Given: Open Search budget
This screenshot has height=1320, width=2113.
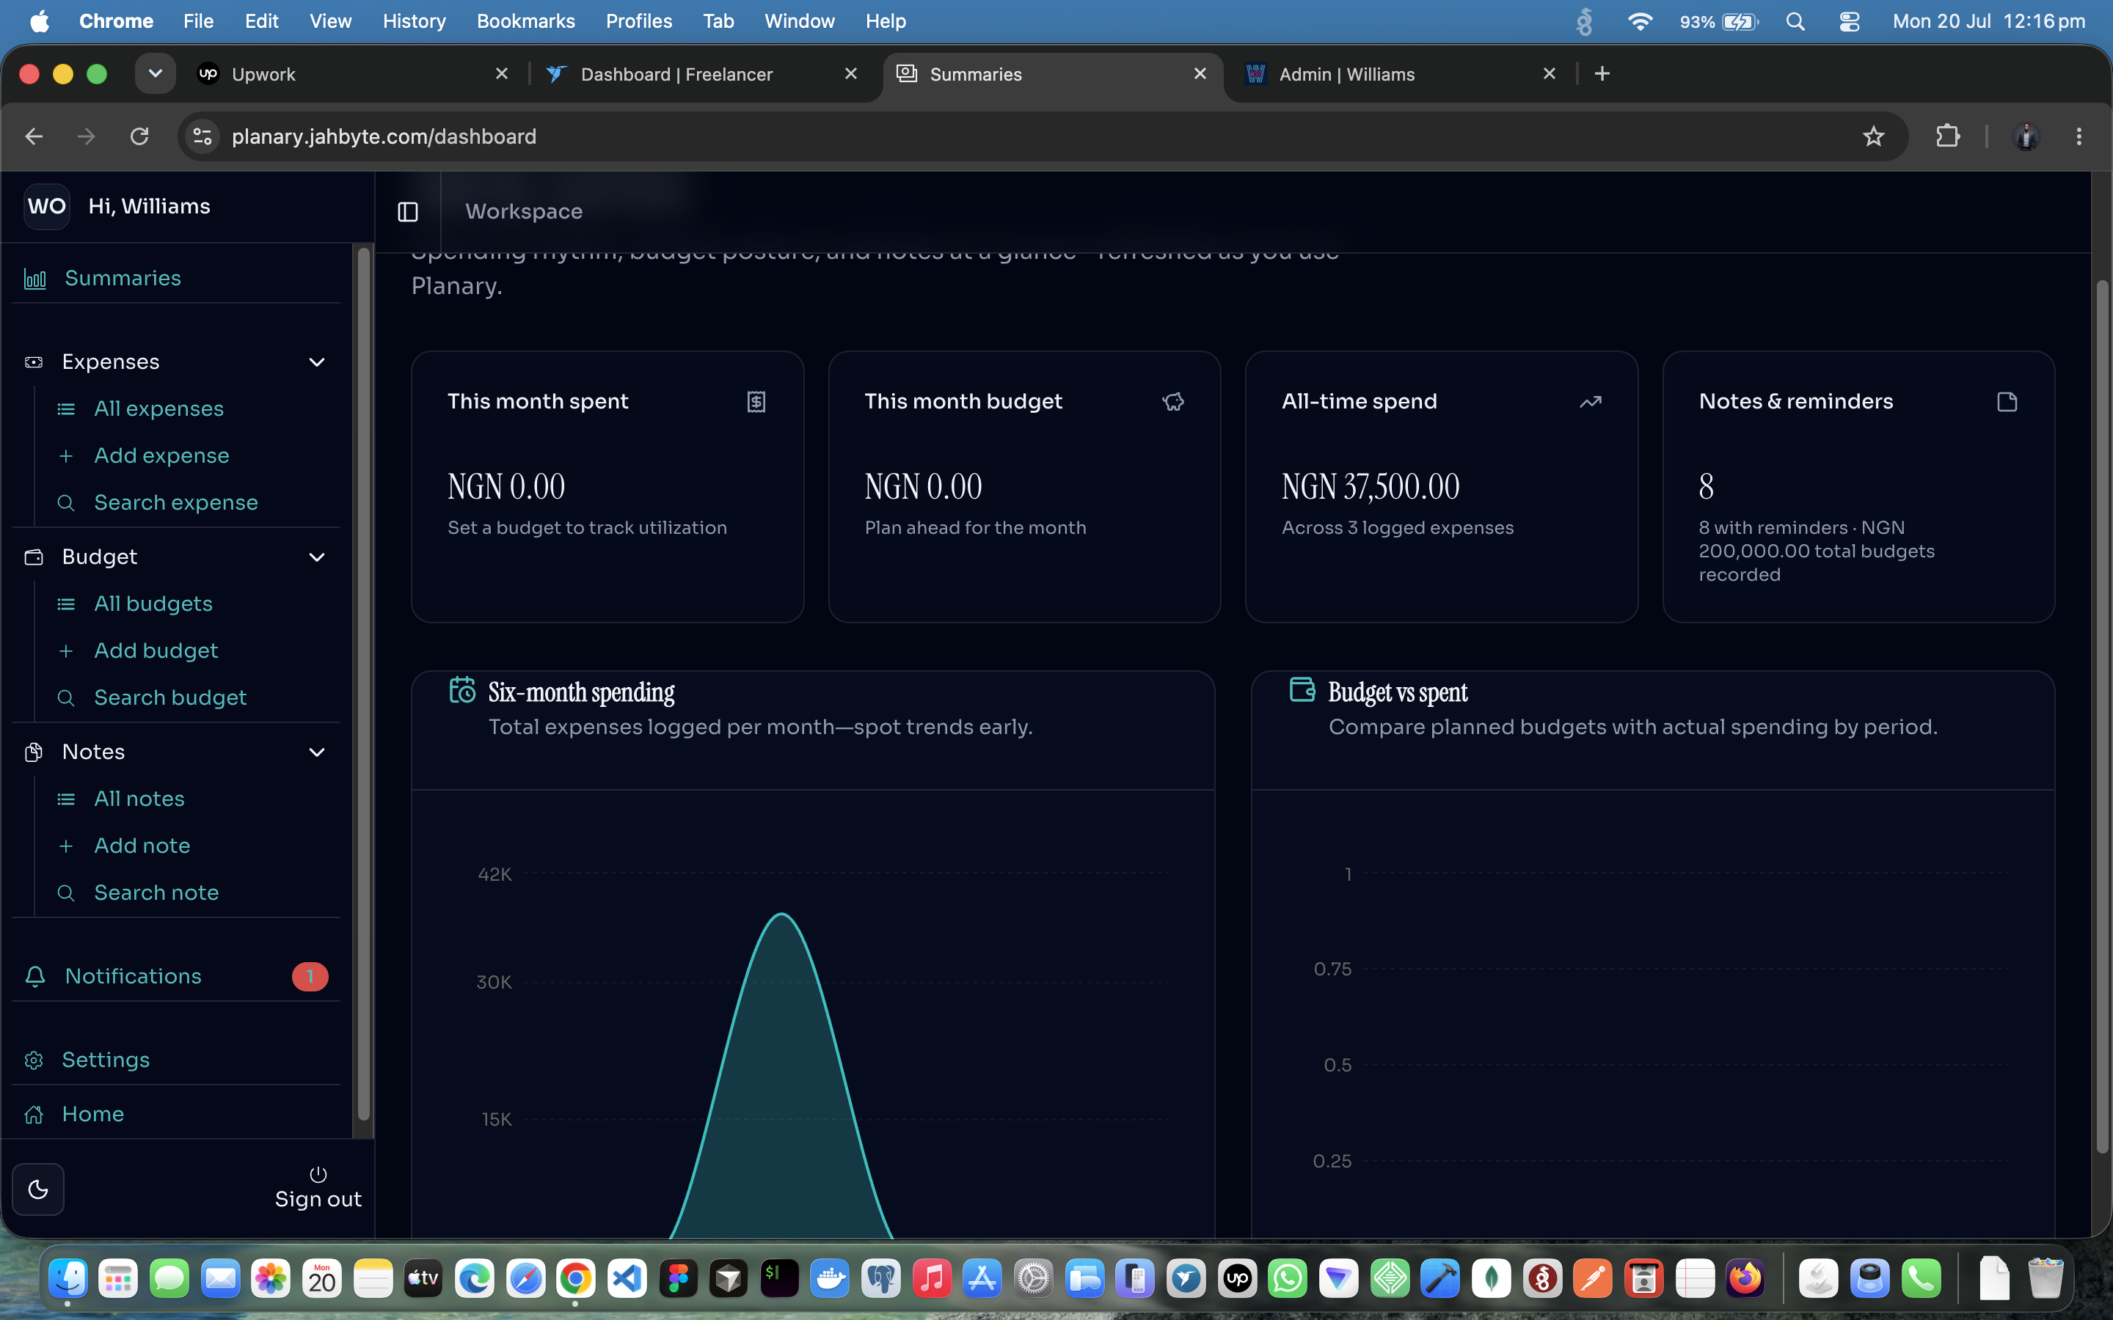Looking at the screenshot, I should click(x=170, y=697).
